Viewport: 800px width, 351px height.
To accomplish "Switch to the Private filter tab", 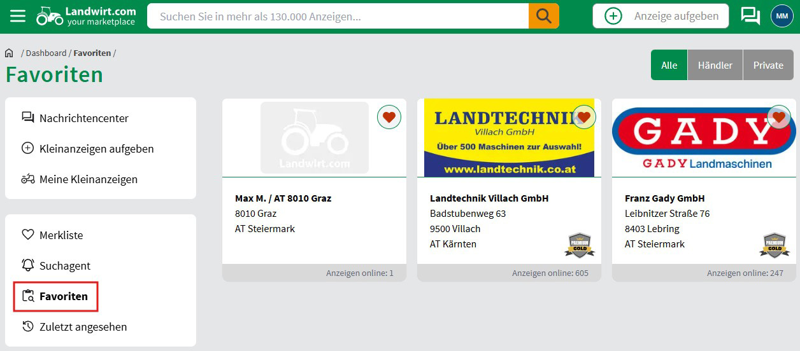I will click(768, 65).
